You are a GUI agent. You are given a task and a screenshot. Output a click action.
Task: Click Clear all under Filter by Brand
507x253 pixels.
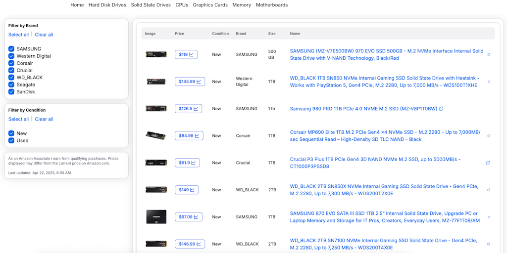click(x=44, y=35)
